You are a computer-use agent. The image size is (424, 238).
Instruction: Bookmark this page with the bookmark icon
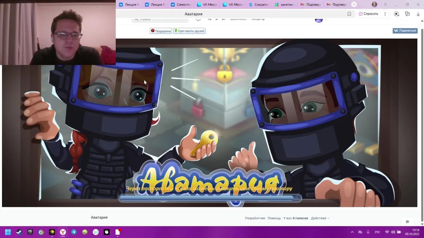click(x=349, y=14)
